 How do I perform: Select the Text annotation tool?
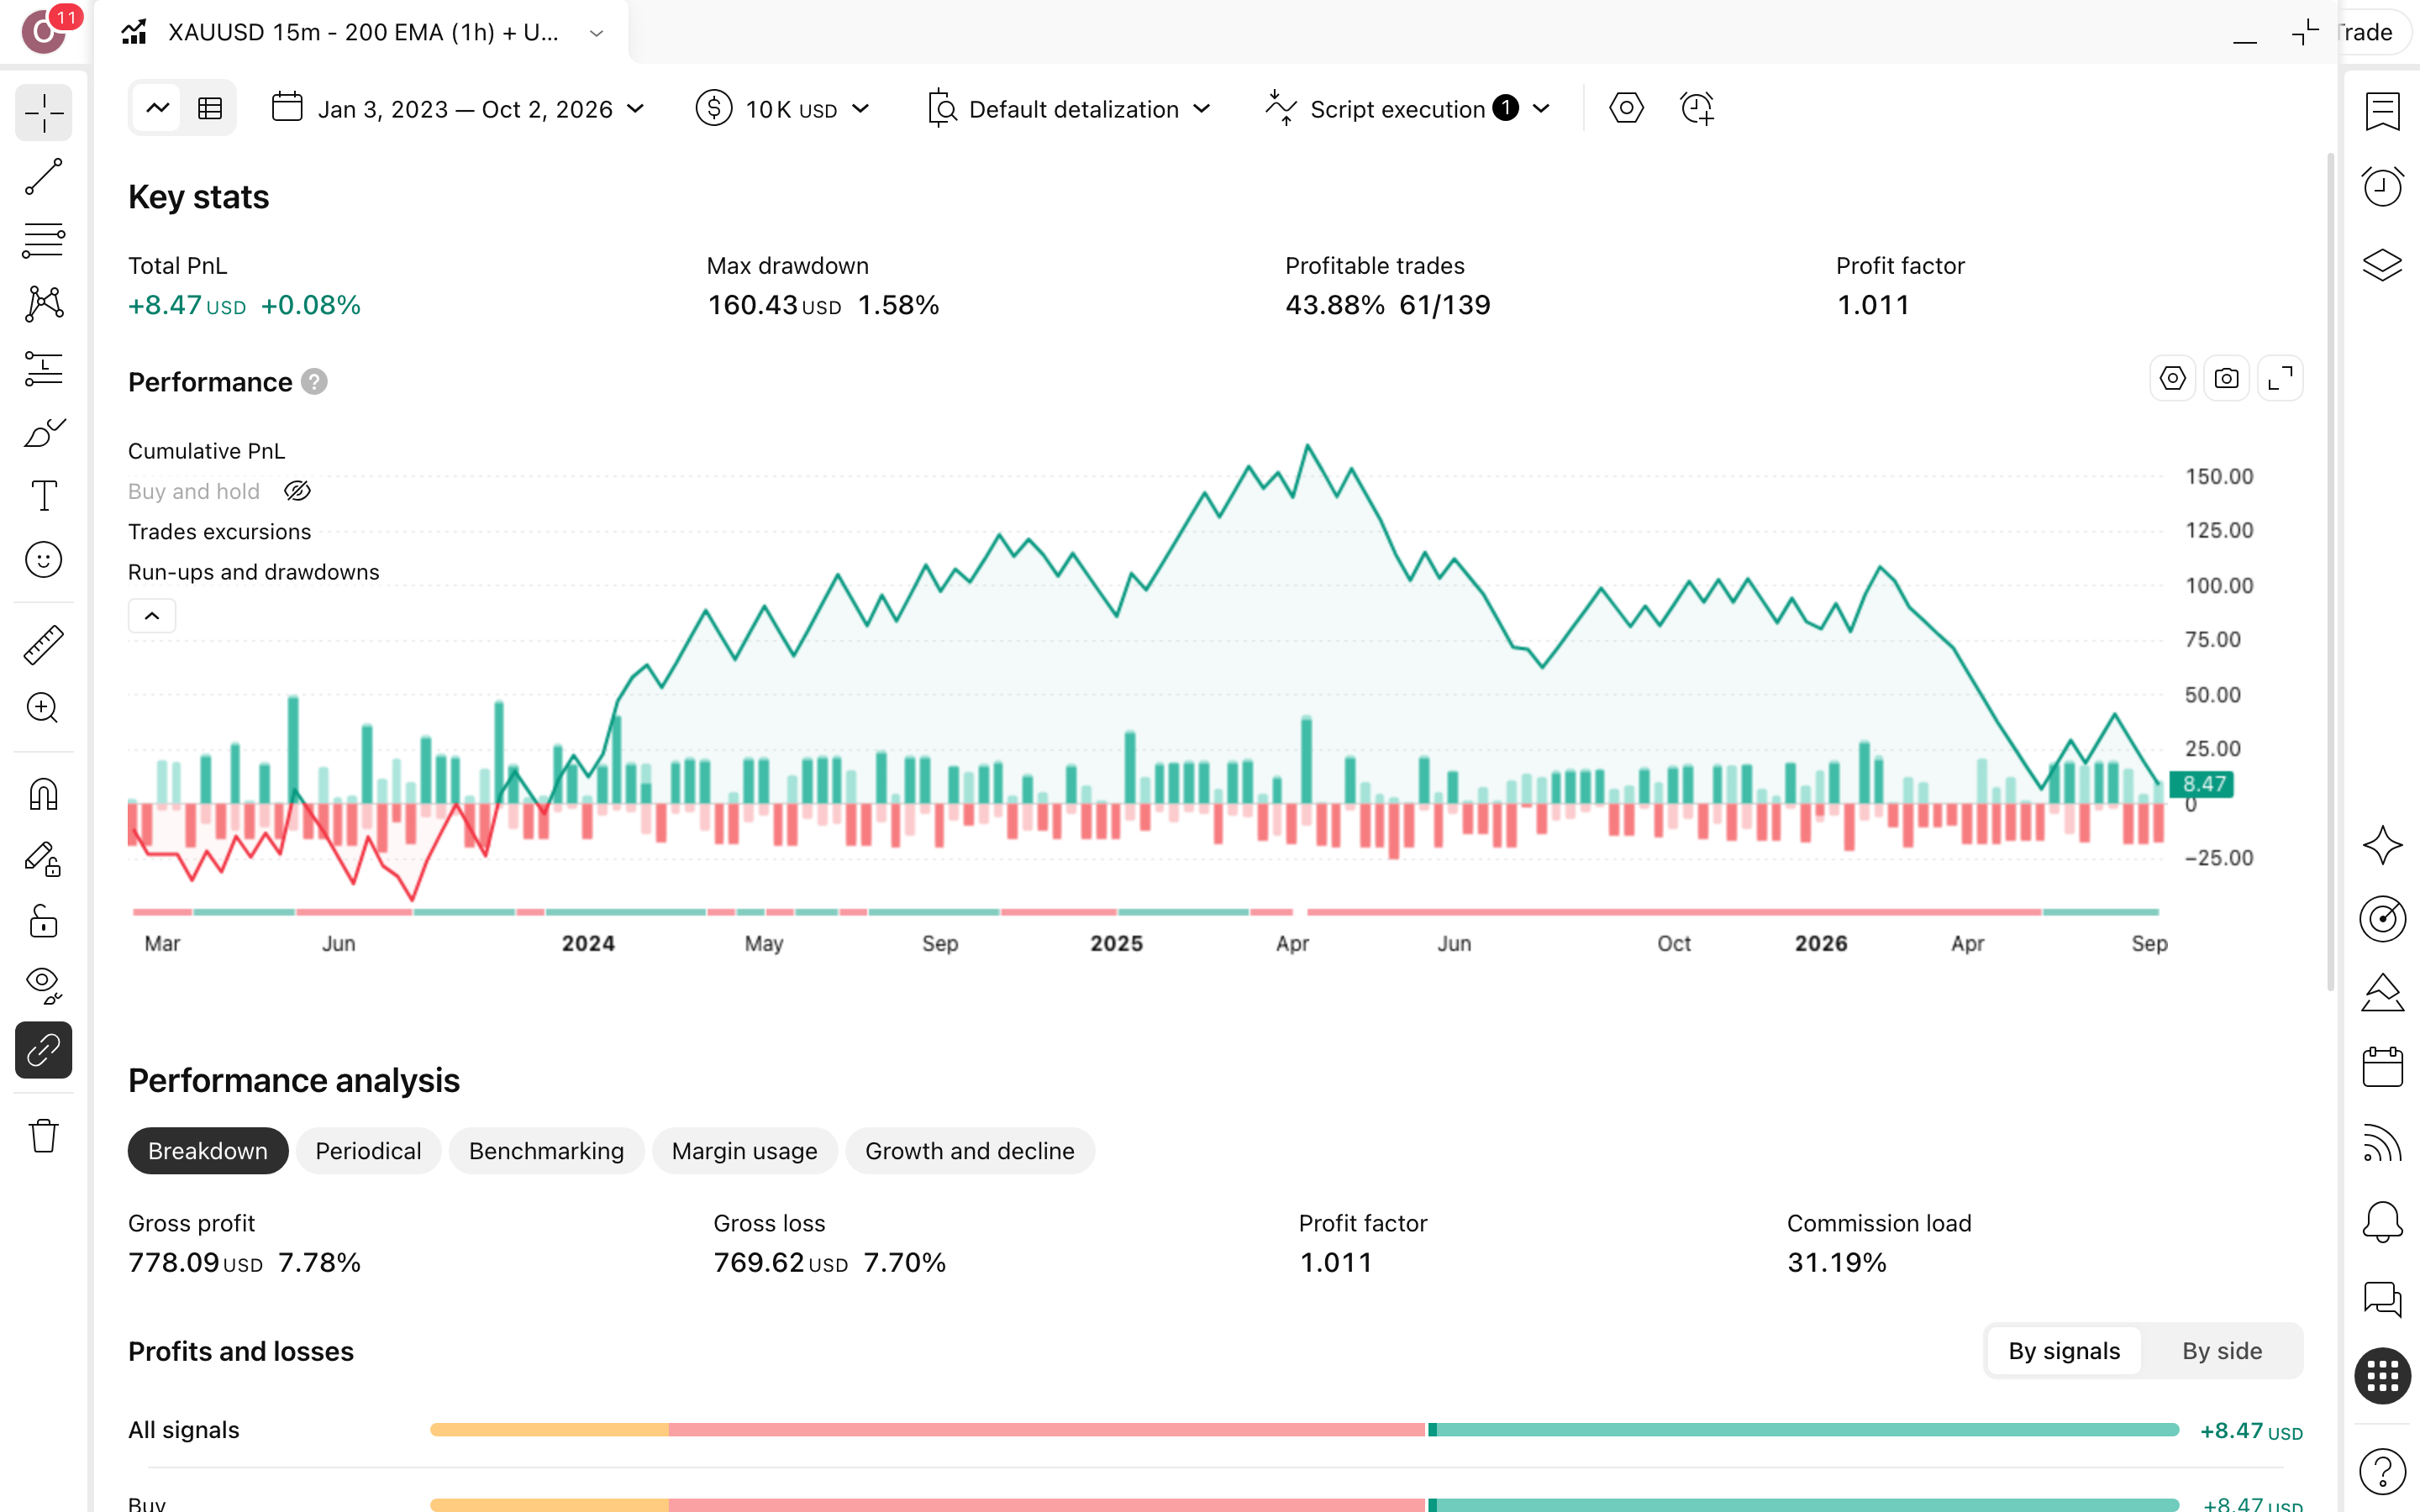pyautogui.click(x=44, y=496)
